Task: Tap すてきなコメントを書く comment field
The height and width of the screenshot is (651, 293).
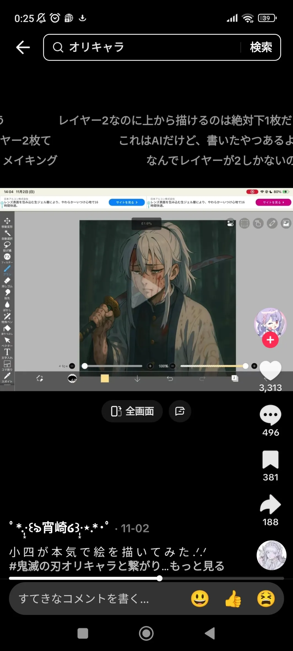Action: tap(84, 599)
